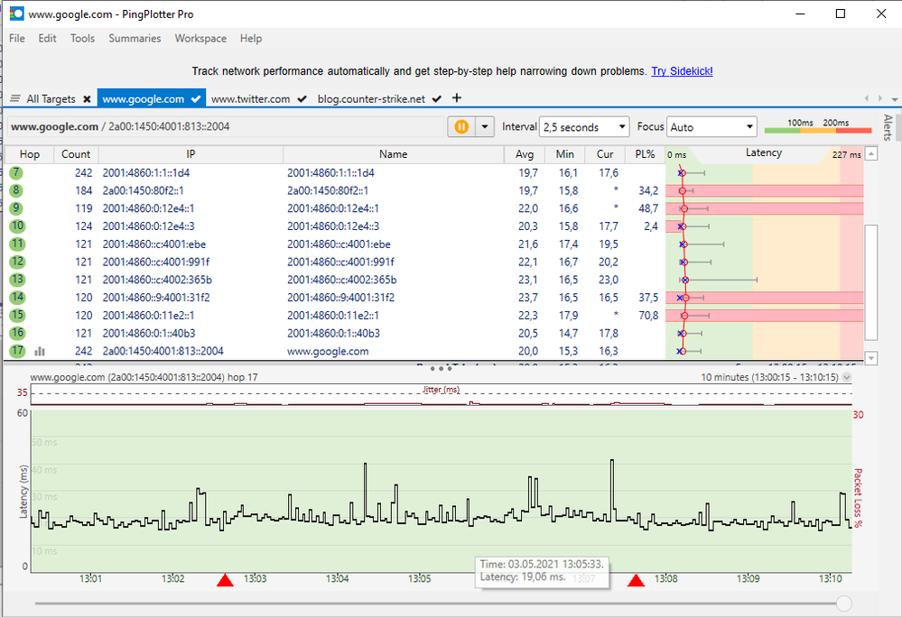Click the checkmark on www.twitter.com tab
This screenshot has height=617, width=902.
coord(302,99)
